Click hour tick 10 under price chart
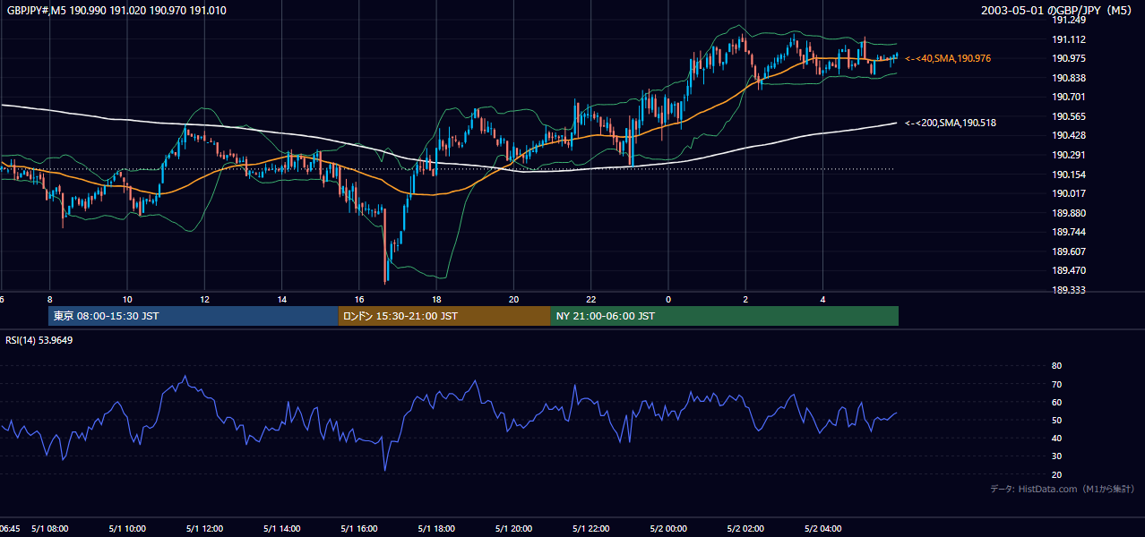The height and width of the screenshot is (537, 1145). click(127, 300)
